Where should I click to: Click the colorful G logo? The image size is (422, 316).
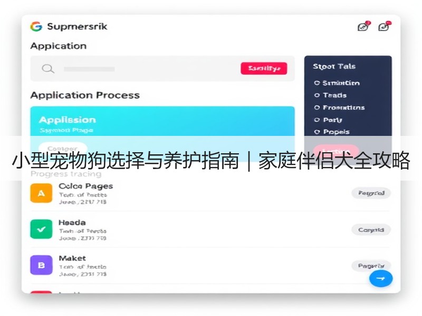point(36,26)
